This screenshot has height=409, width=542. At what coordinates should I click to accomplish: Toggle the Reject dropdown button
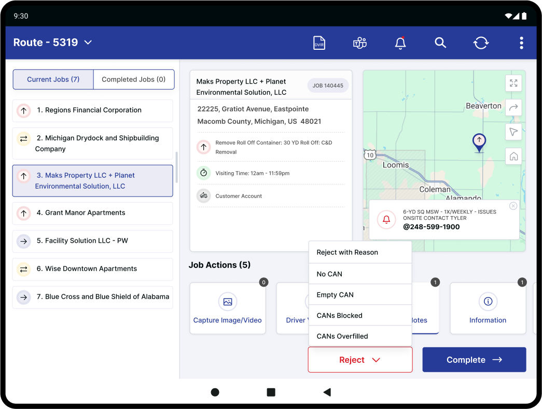(x=360, y=360)
